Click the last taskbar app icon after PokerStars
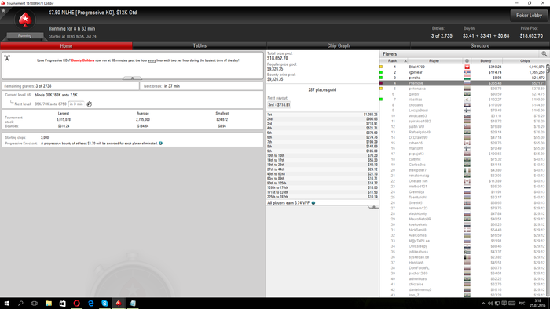This screenshot has width=550, height=309. point(133,304)
